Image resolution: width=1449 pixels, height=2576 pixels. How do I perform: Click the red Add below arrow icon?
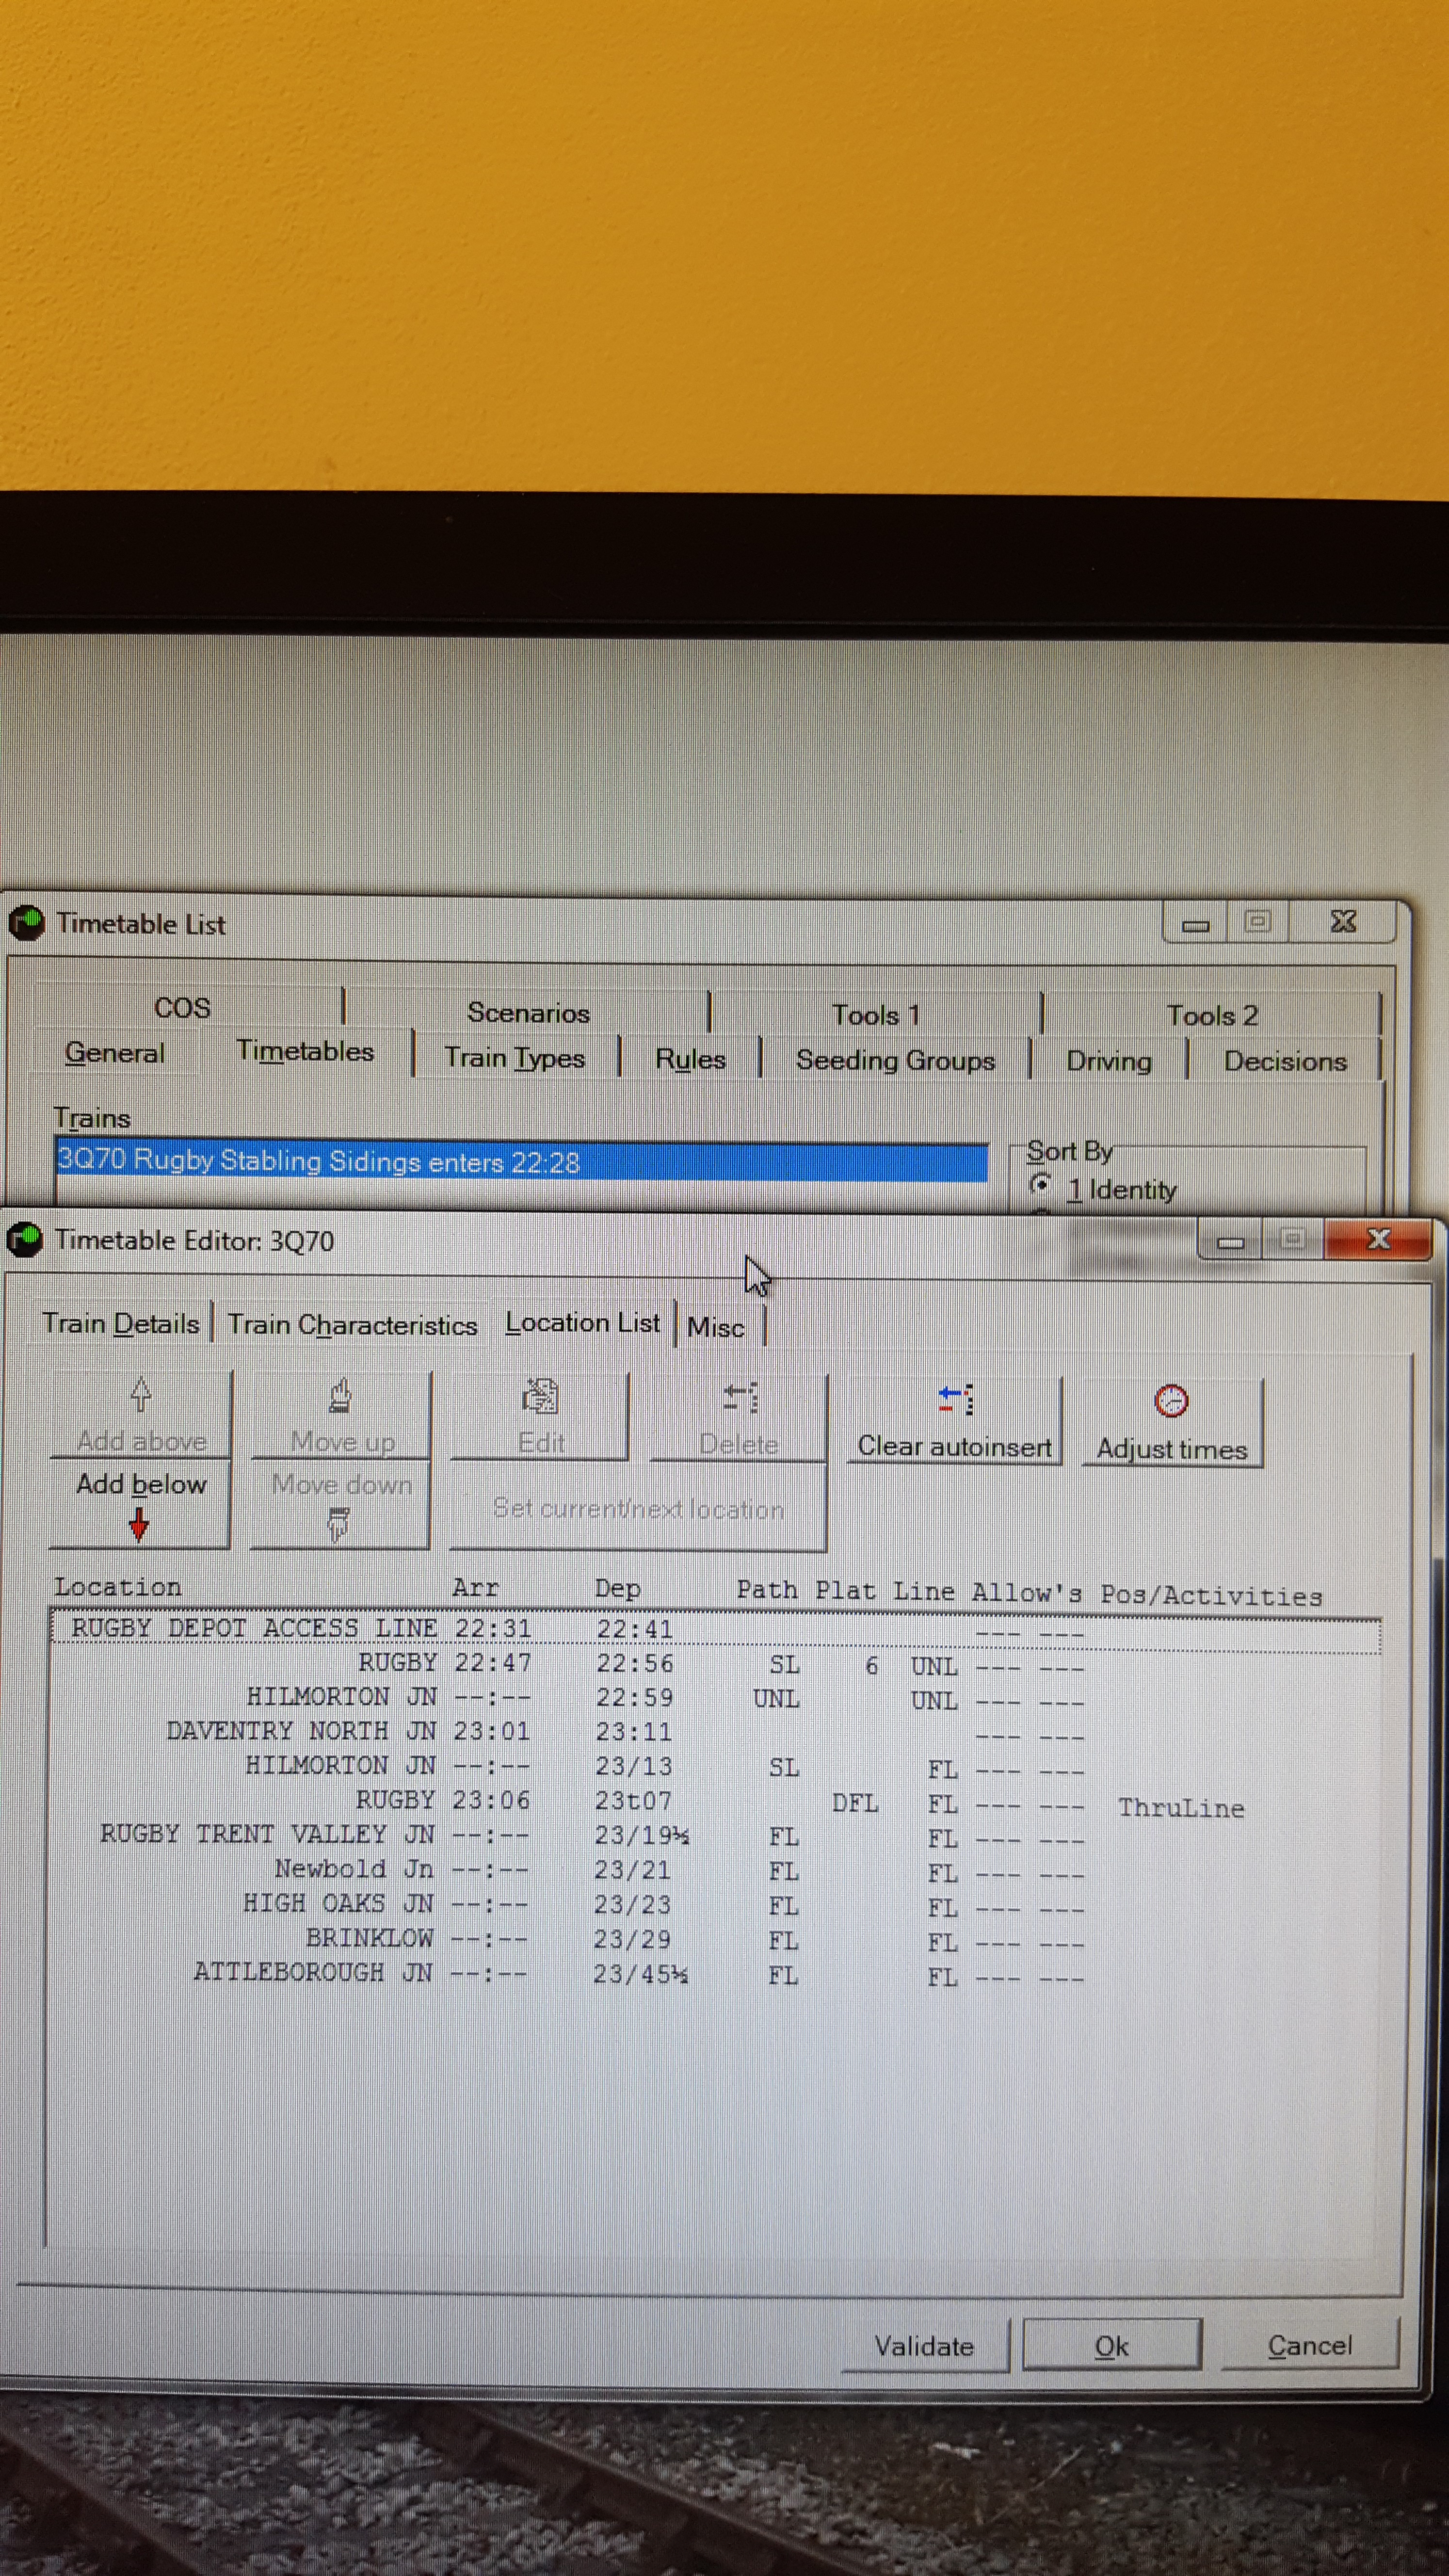pos(139,1524)
